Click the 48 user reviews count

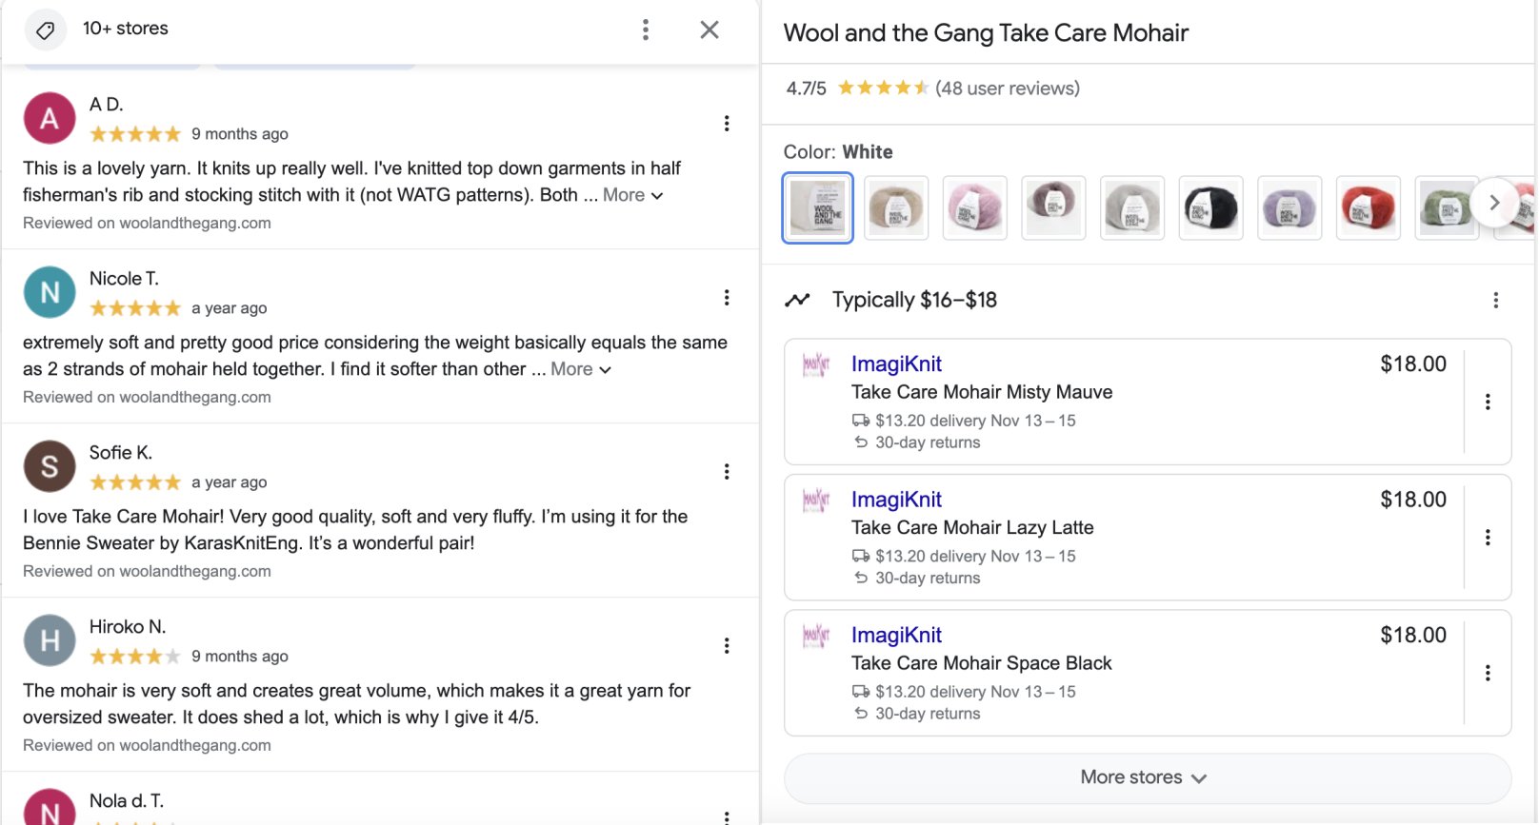pos(1008,88)
